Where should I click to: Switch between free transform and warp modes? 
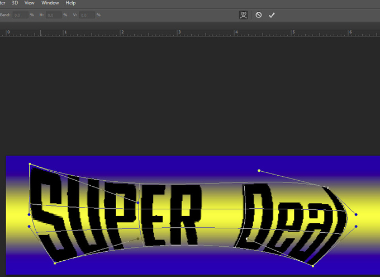point(243,15)
